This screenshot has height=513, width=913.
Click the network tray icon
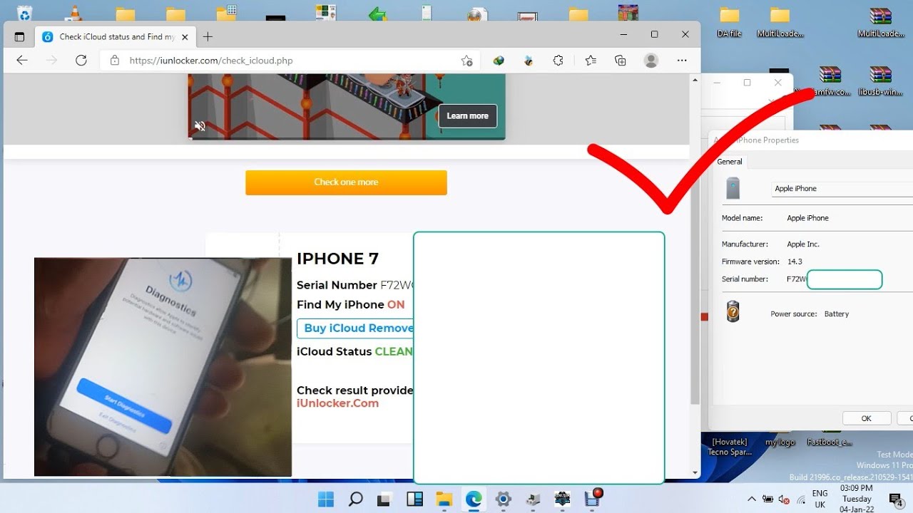click(x=801, y=499)
